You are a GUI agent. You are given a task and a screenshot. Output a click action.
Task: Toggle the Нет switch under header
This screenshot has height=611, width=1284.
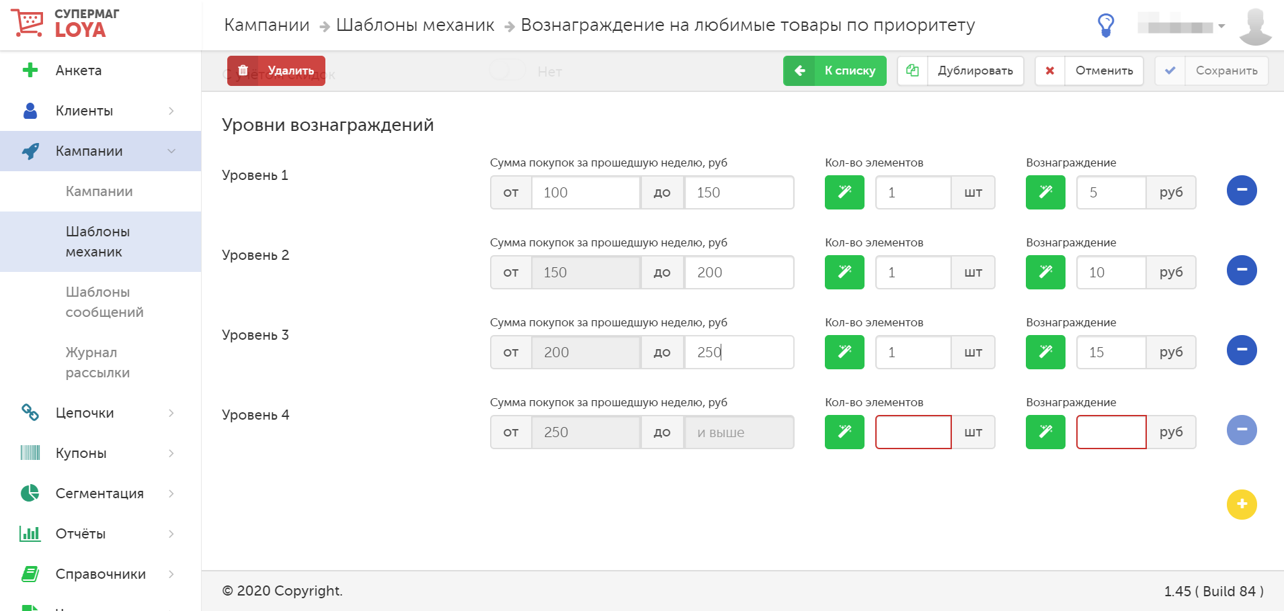507,70
